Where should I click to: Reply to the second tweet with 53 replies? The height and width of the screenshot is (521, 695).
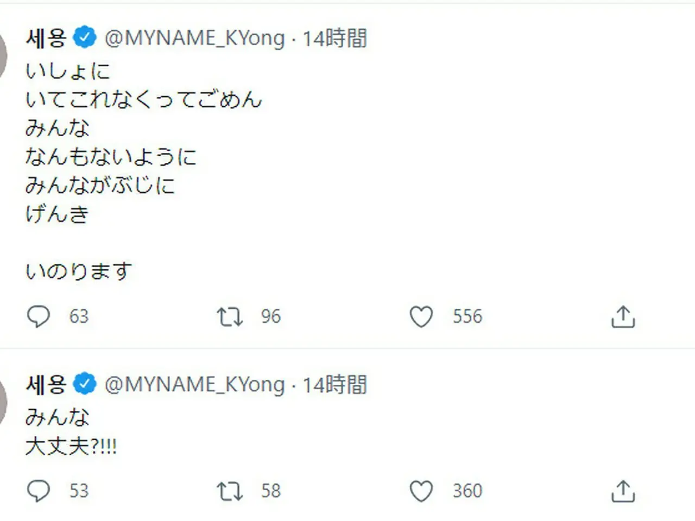coord(39,491)
